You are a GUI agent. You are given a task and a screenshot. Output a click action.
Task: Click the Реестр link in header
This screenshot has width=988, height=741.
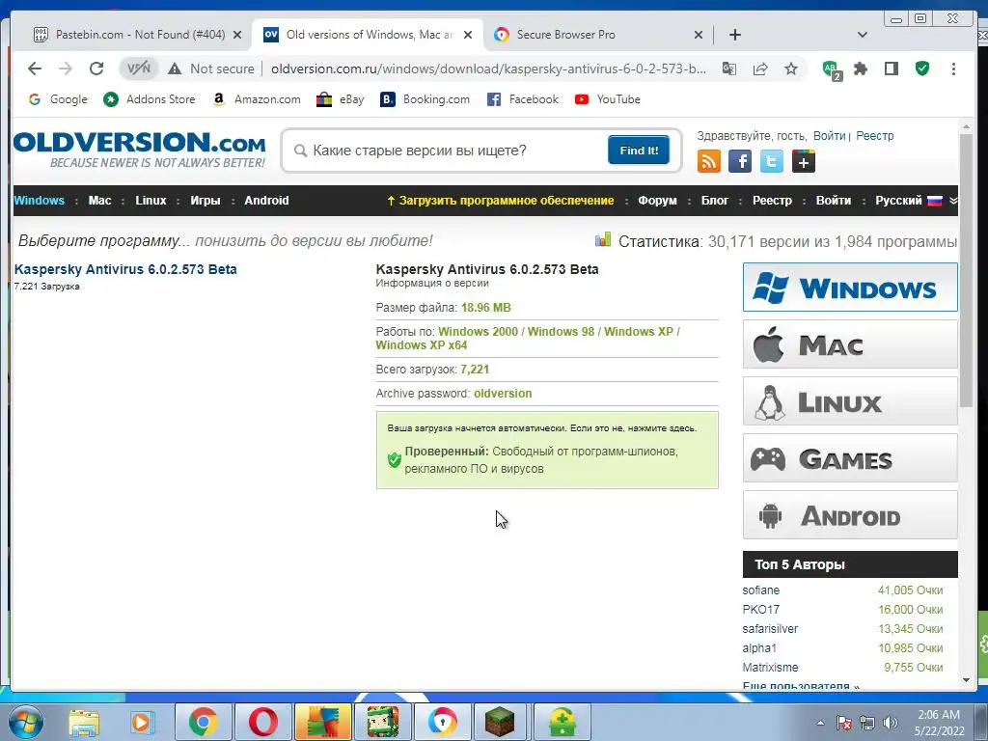[874, 136]
